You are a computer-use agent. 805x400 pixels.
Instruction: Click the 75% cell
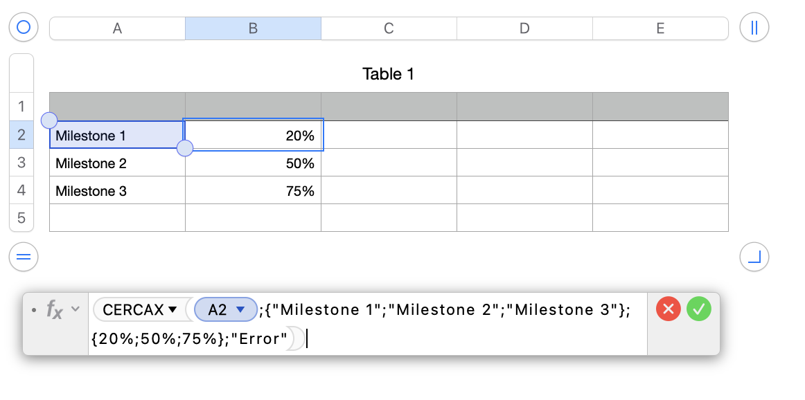coord(253,191)
